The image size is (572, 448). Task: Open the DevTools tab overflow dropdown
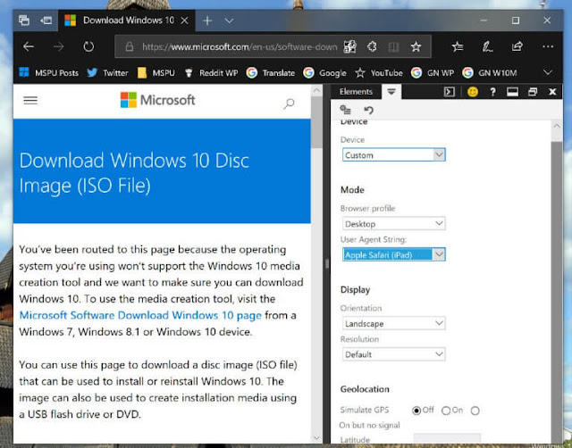[391, 92]
